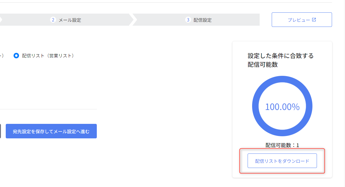The height and width of the screenshot is (187, 345).
Task: Click the arrow chevron between steps 2 and 3
Action: pyautogui.click(x=133, y=20)
